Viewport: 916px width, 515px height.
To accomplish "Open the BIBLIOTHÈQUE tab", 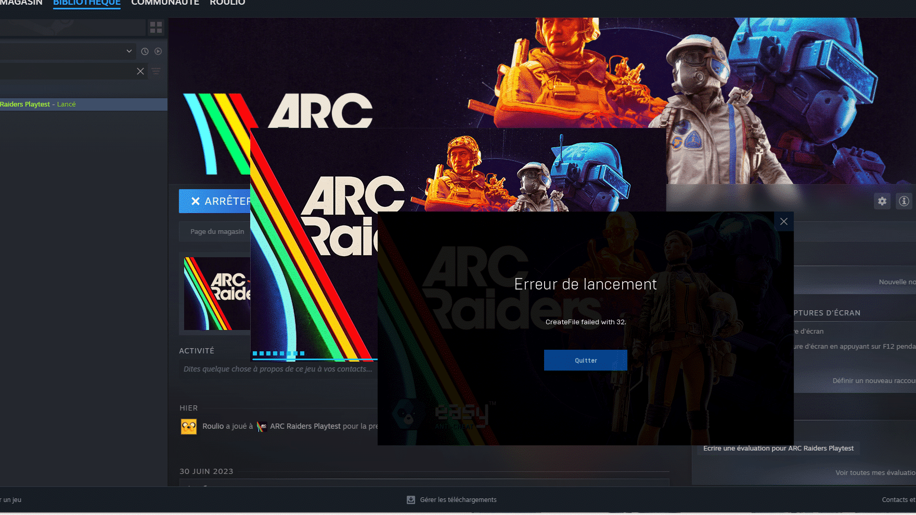I will [87, 3].
